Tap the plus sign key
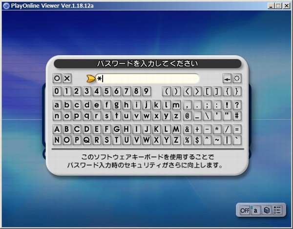 pyautogui.click(x=197, y=129)
